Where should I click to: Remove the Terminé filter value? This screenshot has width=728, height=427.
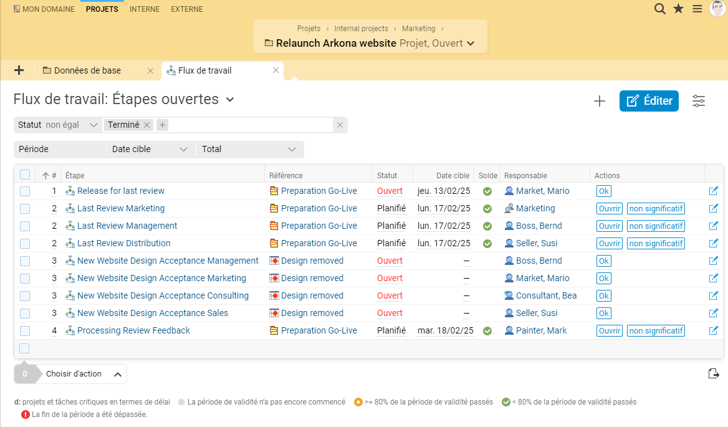pos(146,125)
